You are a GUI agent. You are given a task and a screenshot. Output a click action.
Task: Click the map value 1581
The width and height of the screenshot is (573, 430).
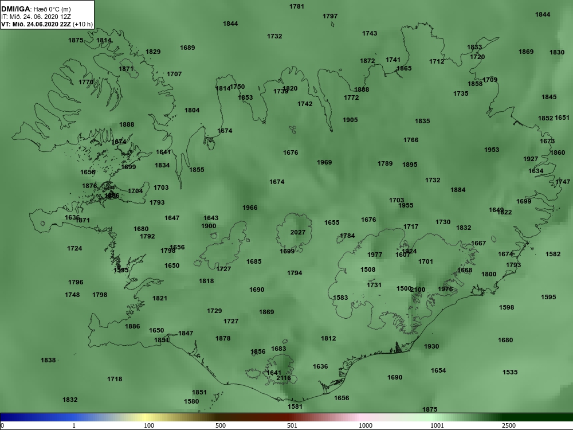pos(295,406)
